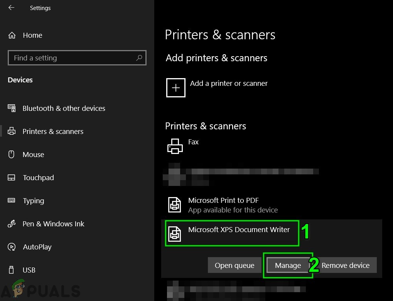
Task: Open the Mouse settings icon
Action: [12, 154]
